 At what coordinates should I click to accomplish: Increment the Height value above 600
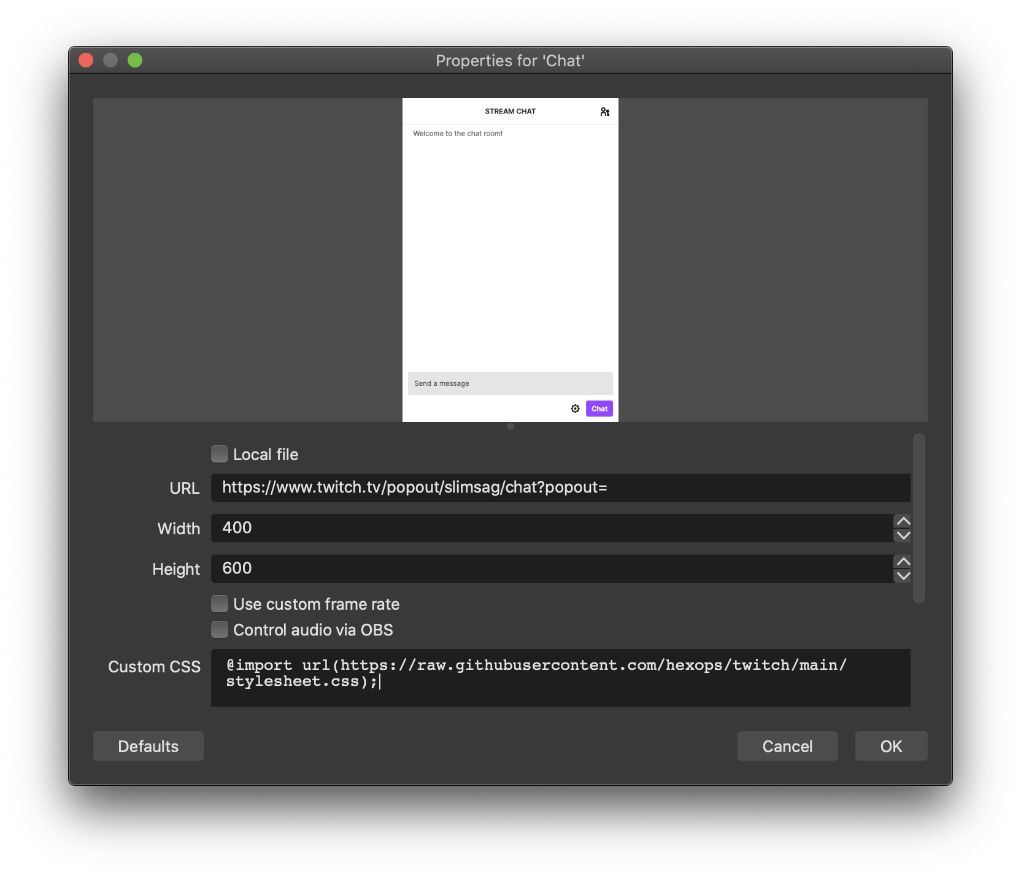(x=902, y=561)
